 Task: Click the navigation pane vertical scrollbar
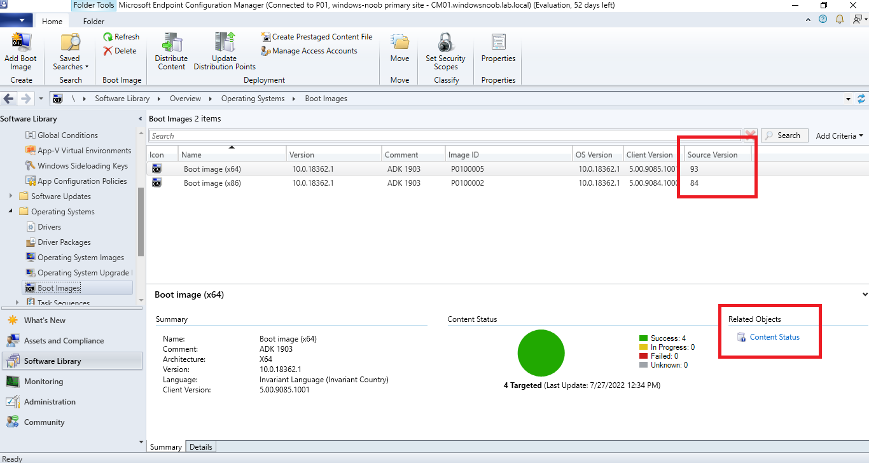[x=141, y=223]
